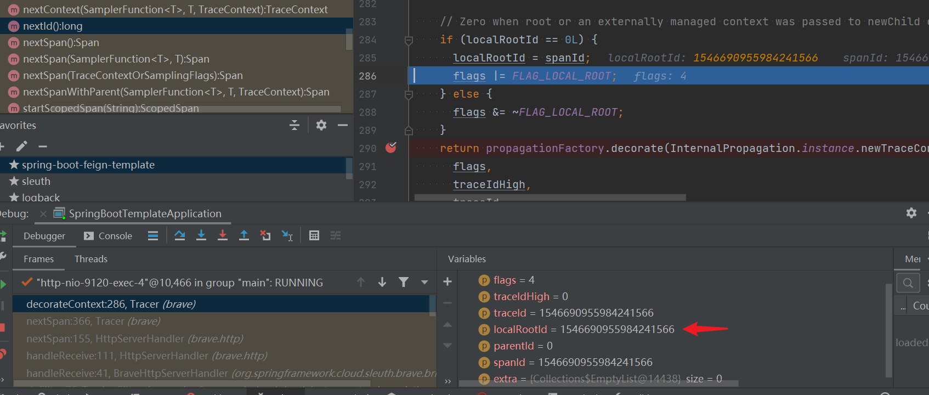Resume program with green play icon
The image size is (929, 395).
tap(3, 284)
